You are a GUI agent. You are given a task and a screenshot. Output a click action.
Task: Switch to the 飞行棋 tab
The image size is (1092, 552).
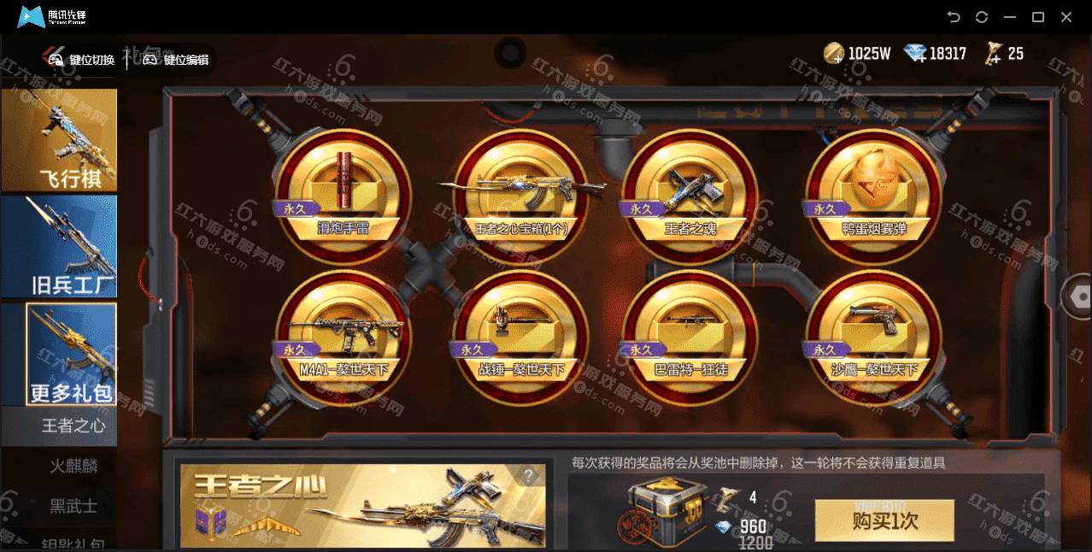pos(59,140)
